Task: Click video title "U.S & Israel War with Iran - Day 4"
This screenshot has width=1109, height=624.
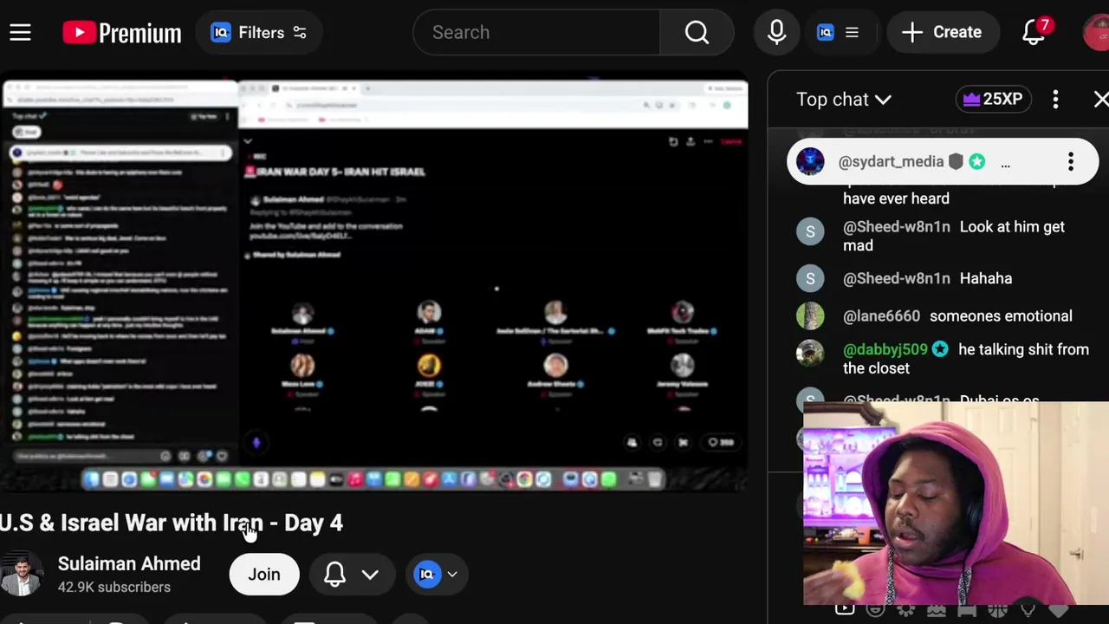Action: (x=172, y=523)
